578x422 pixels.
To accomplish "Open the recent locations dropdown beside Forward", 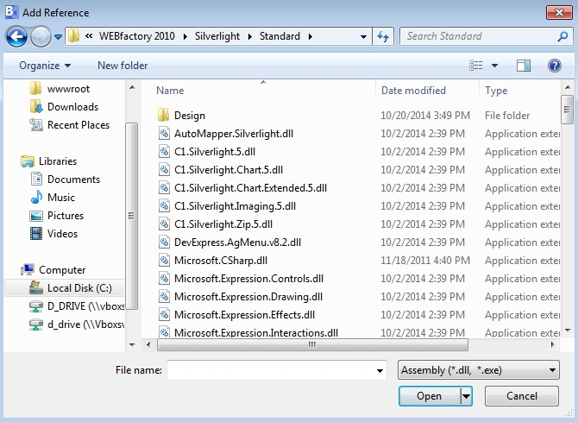I will (x=59, y=36).
